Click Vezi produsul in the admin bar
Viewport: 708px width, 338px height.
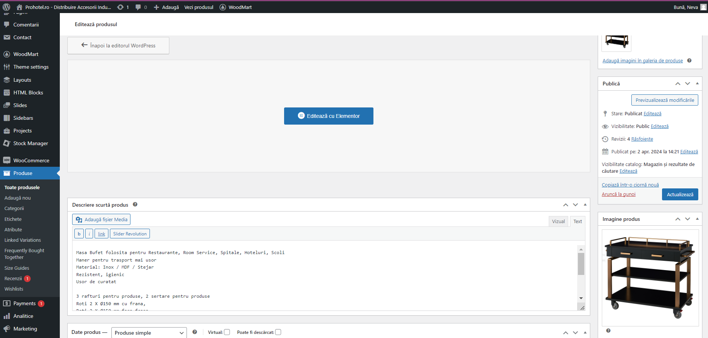199,7
